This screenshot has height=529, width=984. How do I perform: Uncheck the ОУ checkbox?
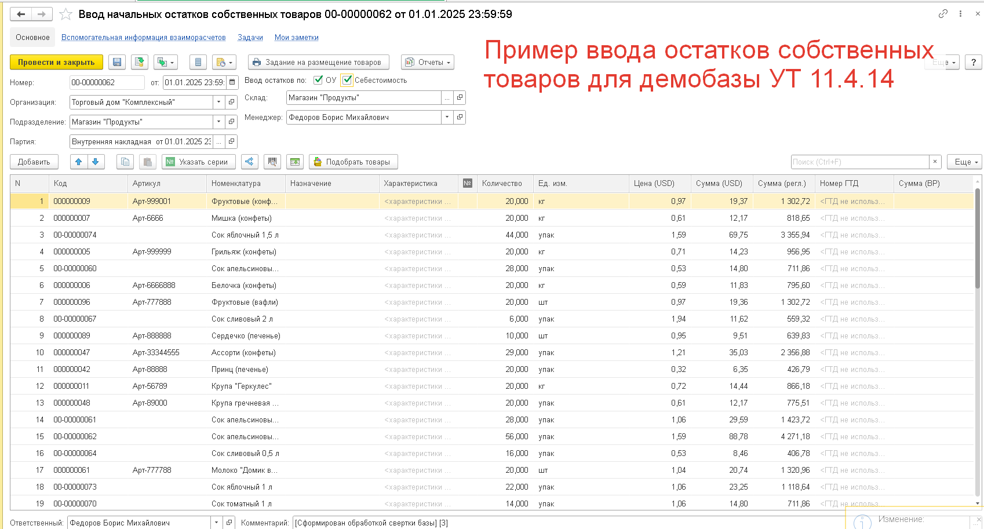point(318,80)
